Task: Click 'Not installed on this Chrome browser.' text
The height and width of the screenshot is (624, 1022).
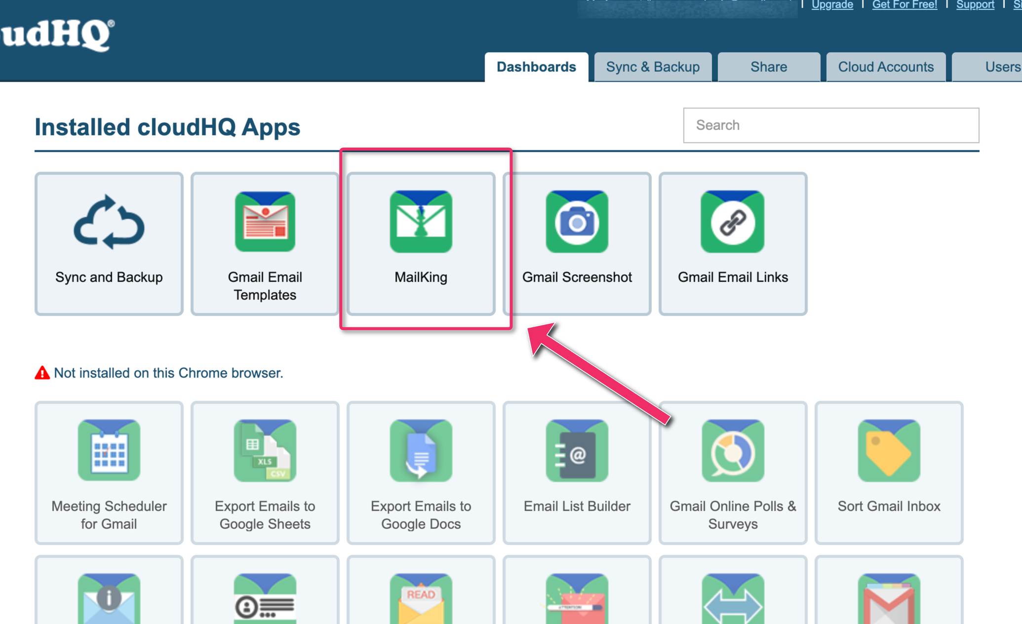Action: (169, 373)
